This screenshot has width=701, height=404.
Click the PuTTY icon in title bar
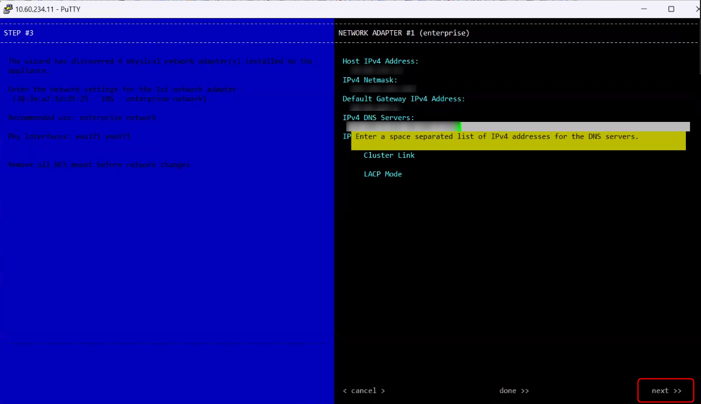pos(7,9)
